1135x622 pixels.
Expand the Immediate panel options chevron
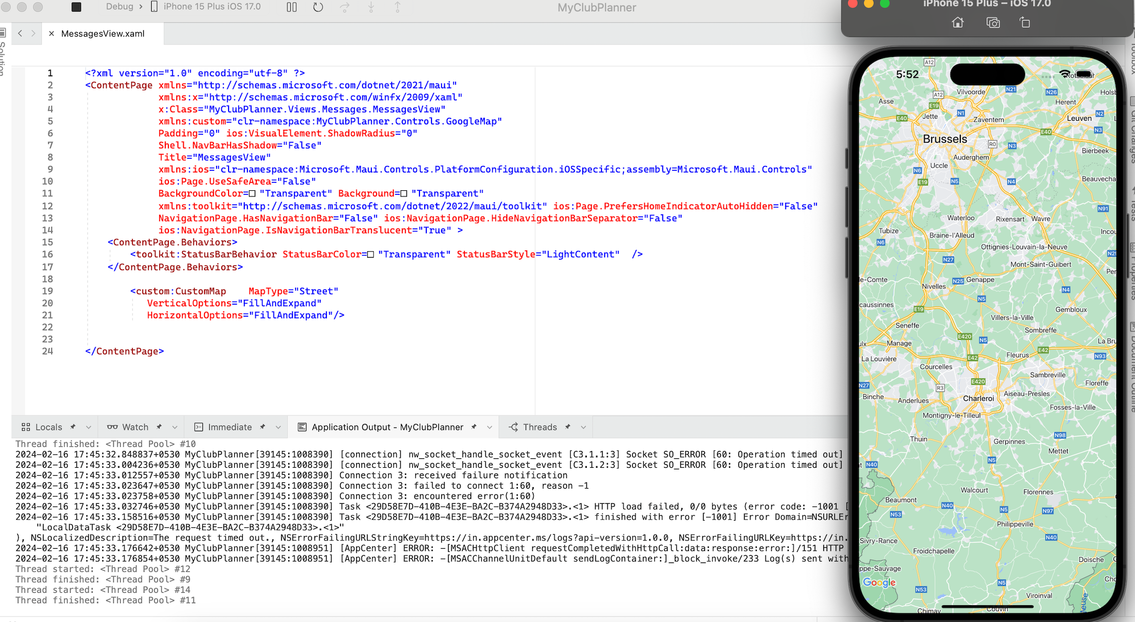[278, 427]
